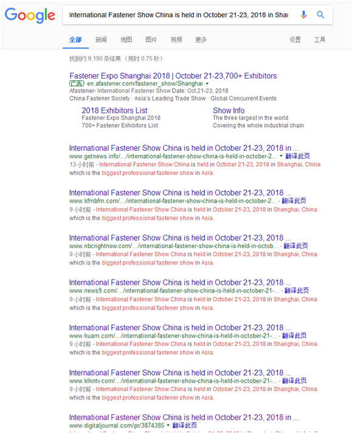Click 翻译此页 for the news9.com result
This screenshot has height=433, width=352.
tap(297, 291)
